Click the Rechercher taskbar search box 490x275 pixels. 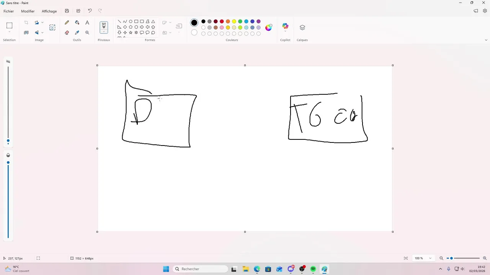201,269
